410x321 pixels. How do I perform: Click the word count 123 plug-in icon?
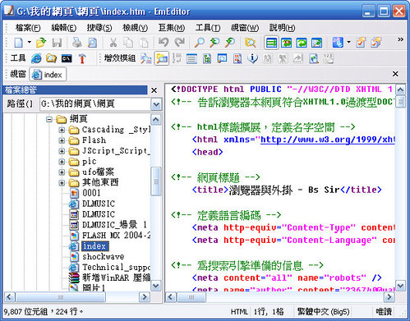pos(328,58)
